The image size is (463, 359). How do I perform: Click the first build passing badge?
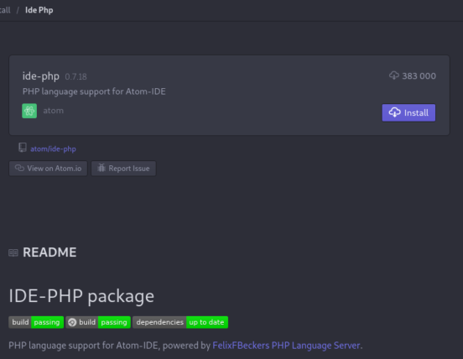[36, 322]
